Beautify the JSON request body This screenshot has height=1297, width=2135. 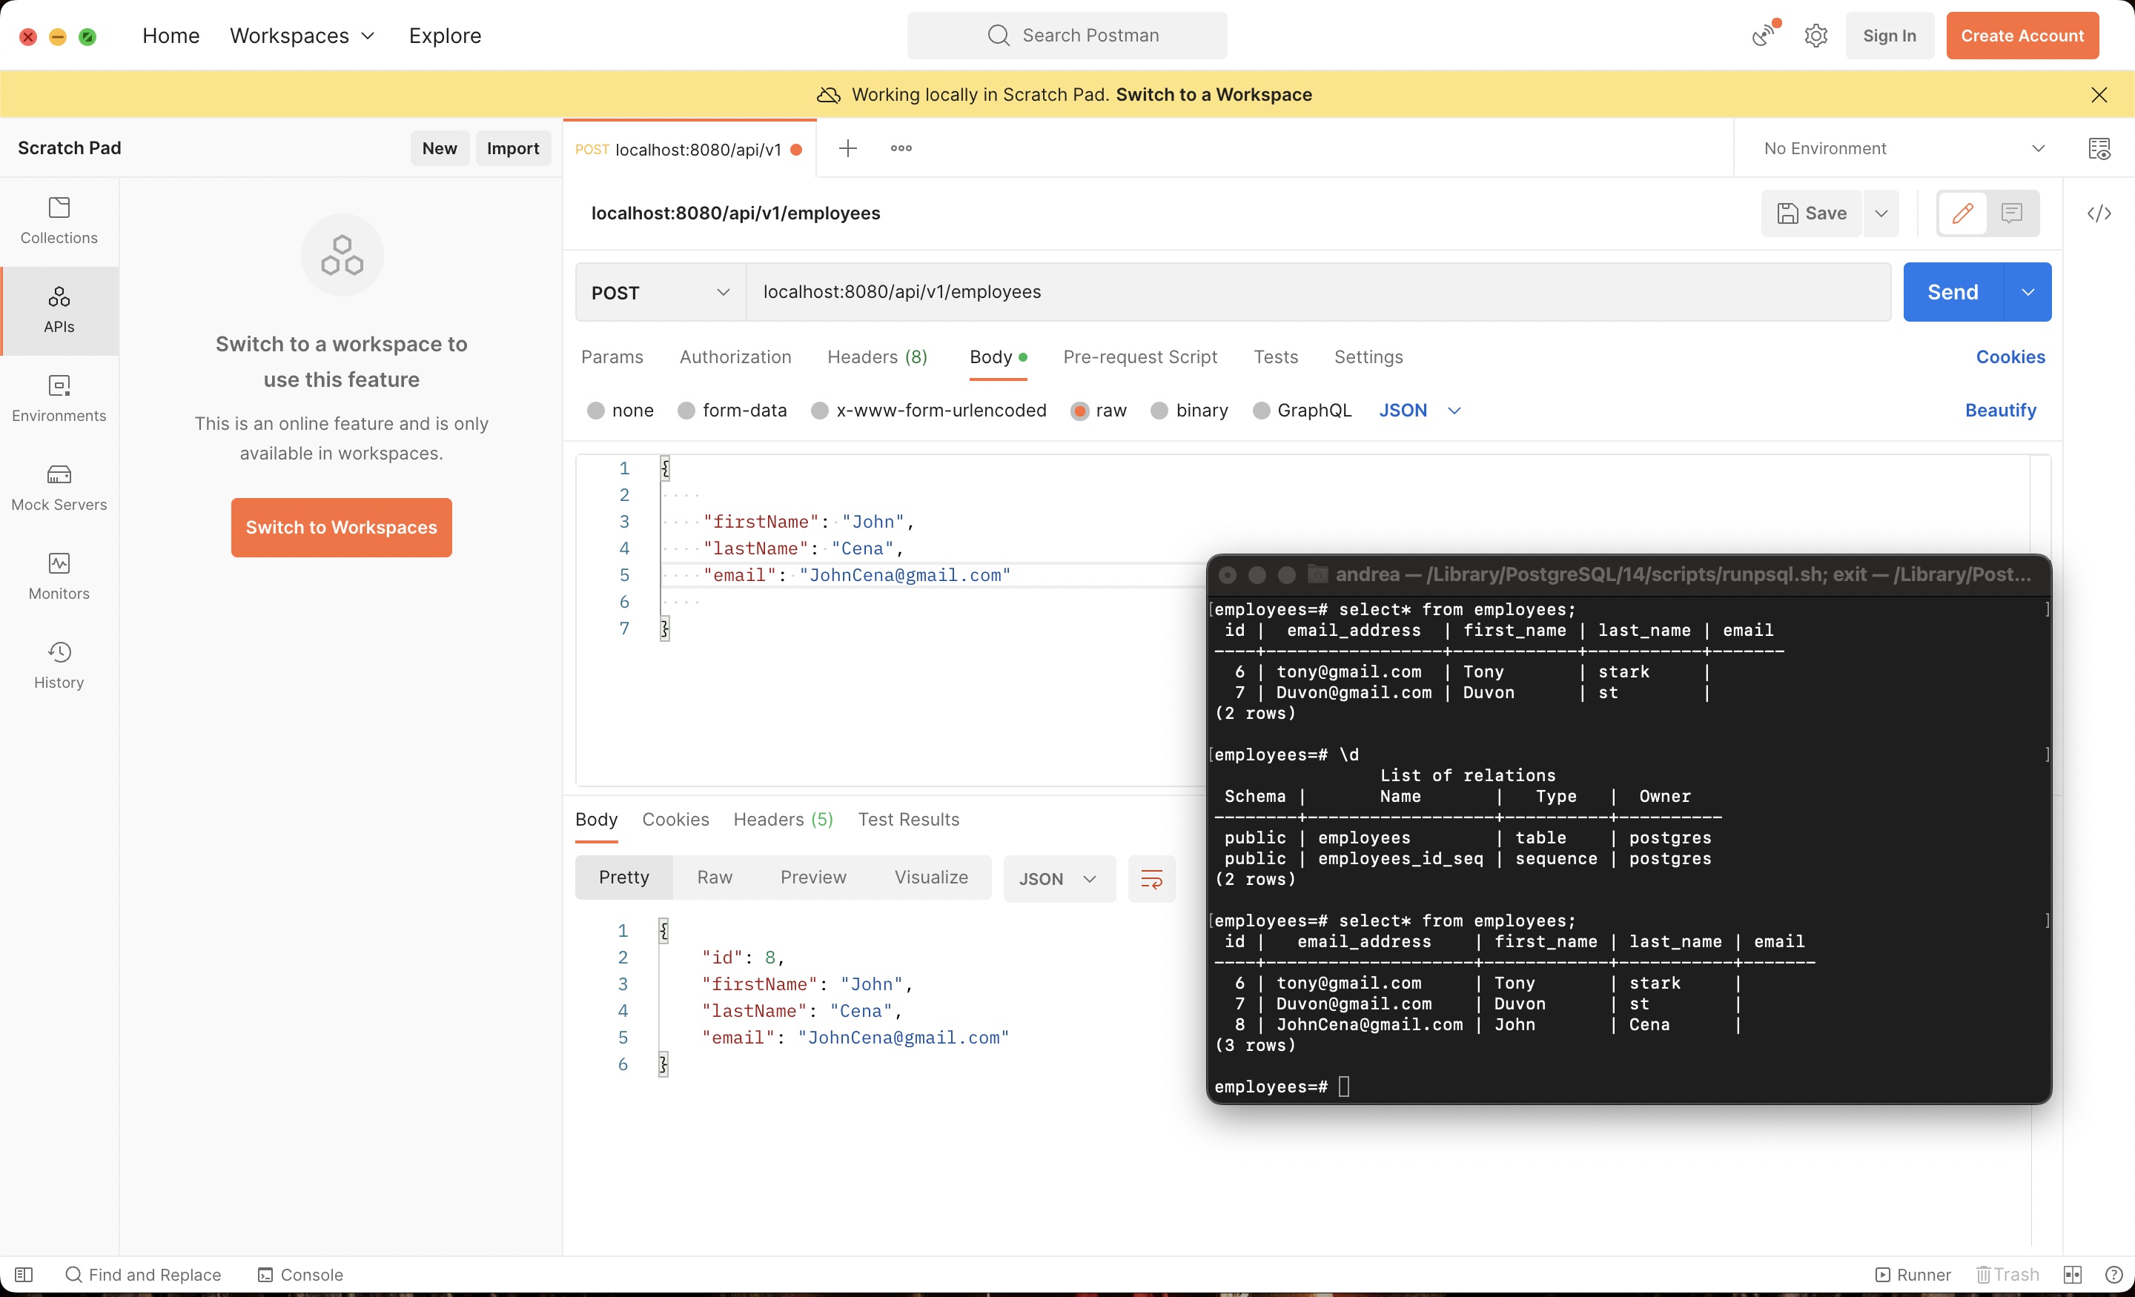click(2000, 410)
